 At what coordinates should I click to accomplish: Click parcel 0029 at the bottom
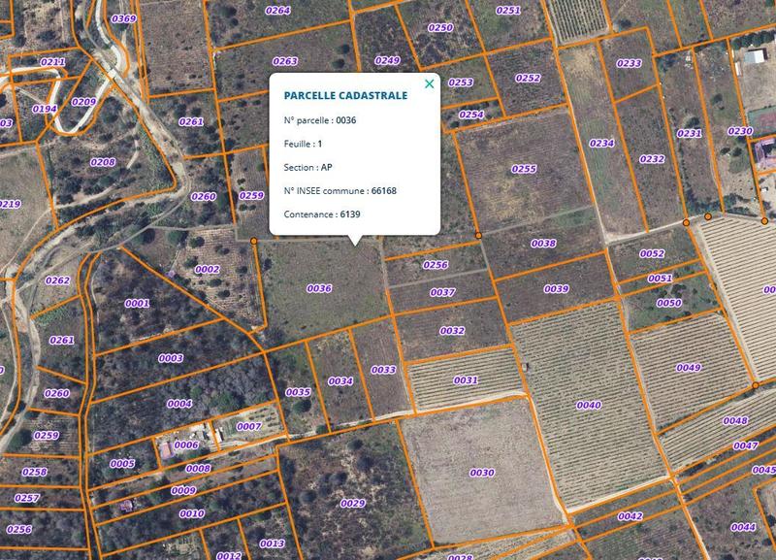click(352, 504)
